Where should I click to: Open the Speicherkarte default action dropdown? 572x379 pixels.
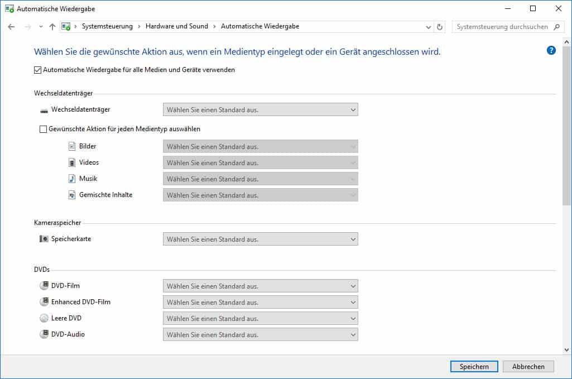[x=260, y=239]
